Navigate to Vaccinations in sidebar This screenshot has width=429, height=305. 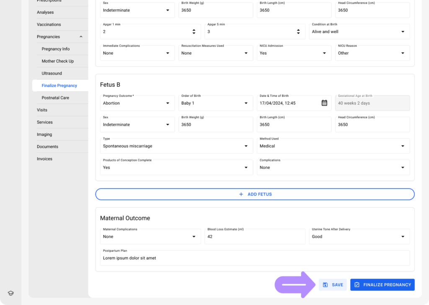tap(49, 24)
